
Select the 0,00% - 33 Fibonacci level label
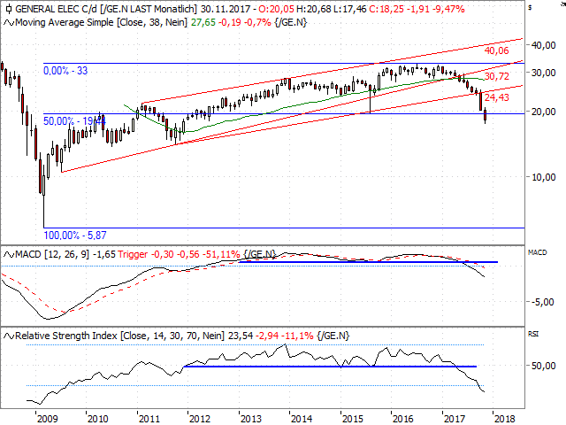coord(65,69)
